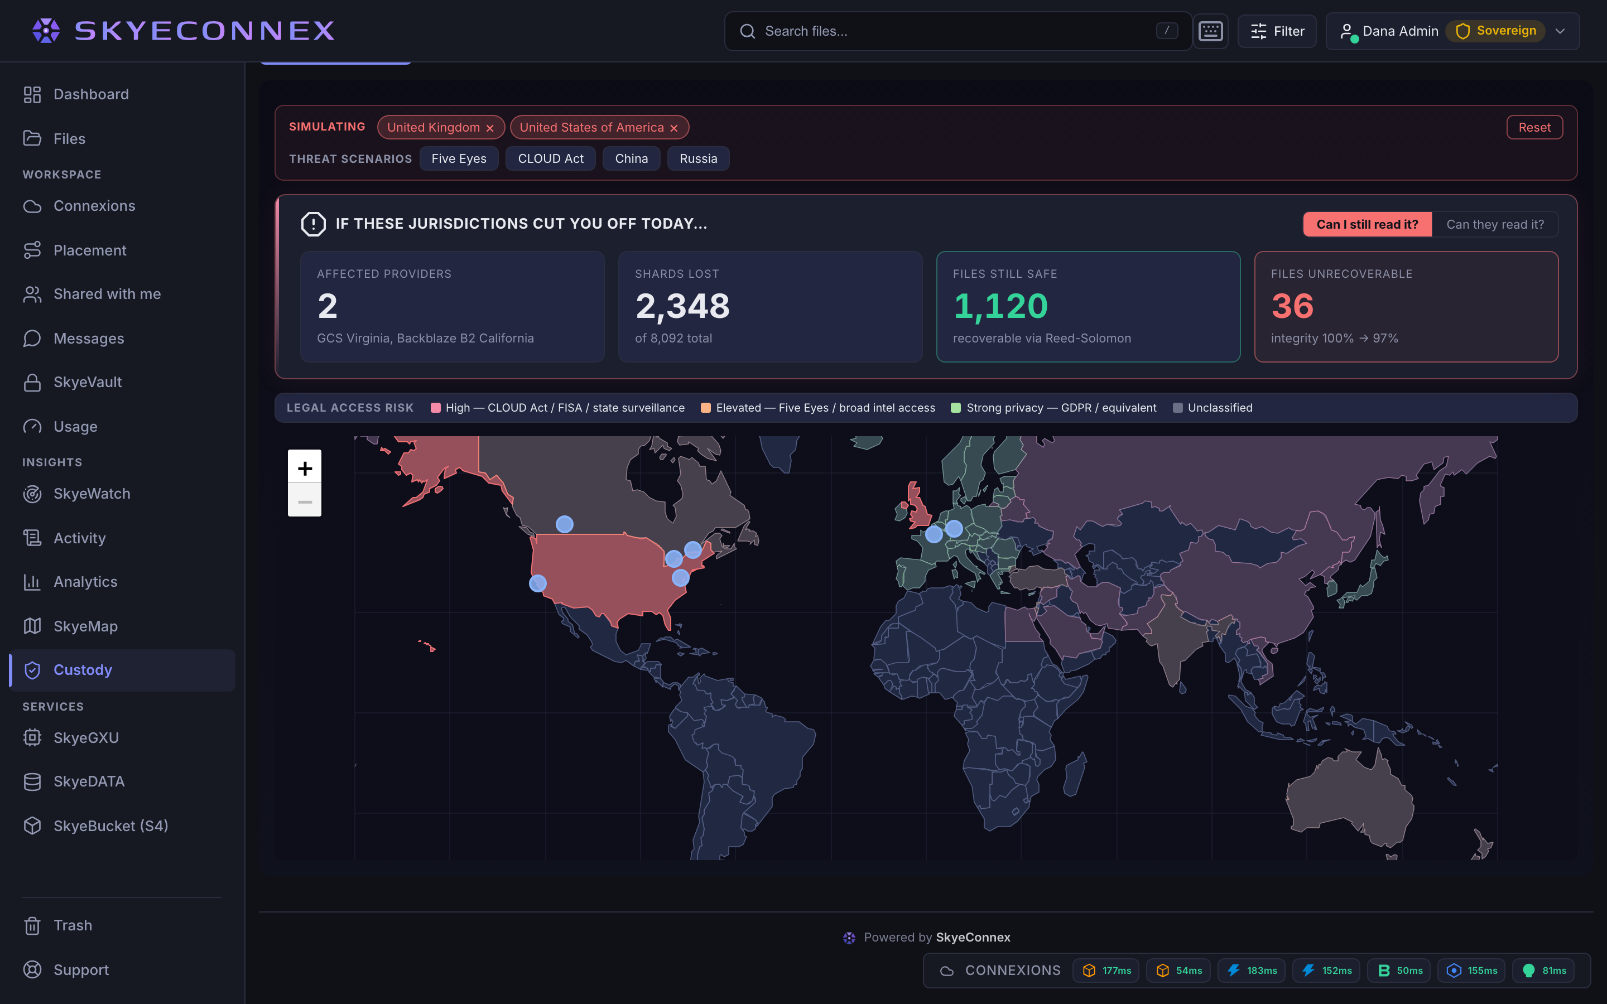Switch to 'Can they read it?' view
The height and width of the screenshot is (1004, 1607).
tap(1495, 224)
